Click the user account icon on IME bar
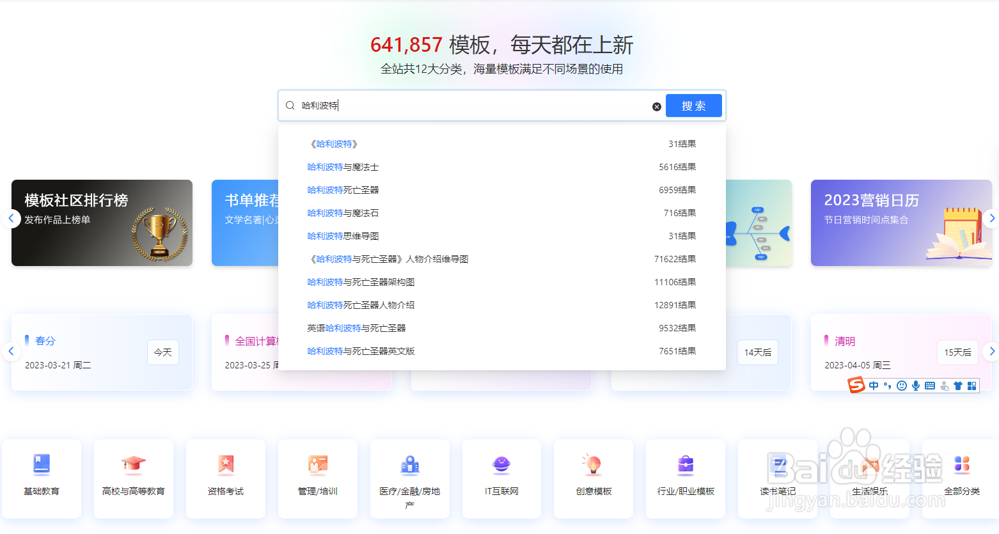The height and width of the screenshot is (534, 999). click(944, 386)
